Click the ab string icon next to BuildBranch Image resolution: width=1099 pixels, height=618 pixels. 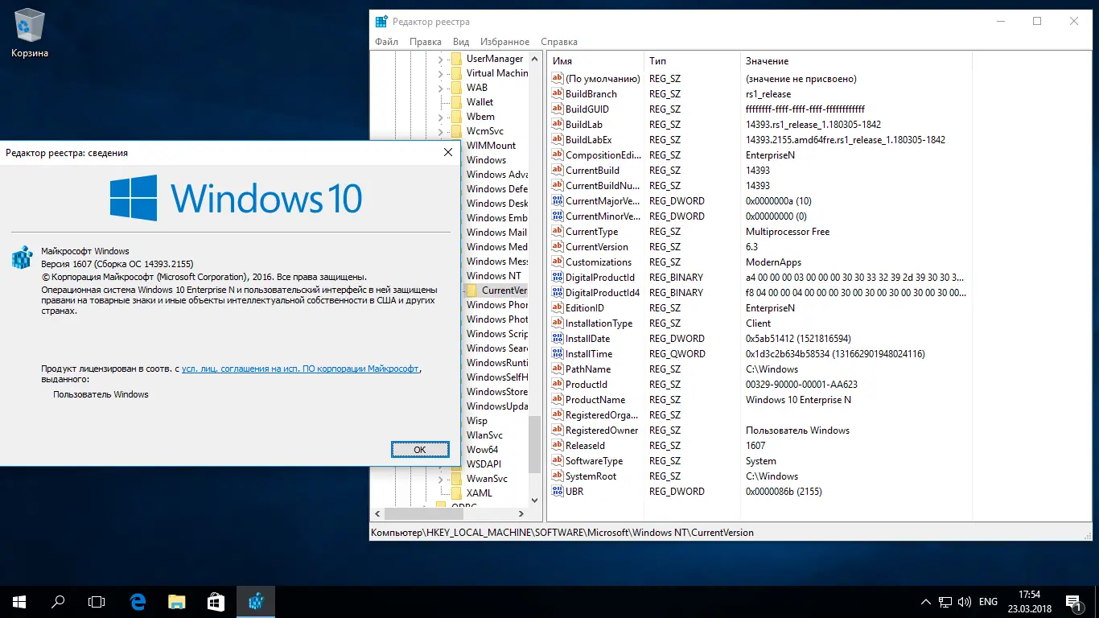pyautogui.click(x=556, y=93)
